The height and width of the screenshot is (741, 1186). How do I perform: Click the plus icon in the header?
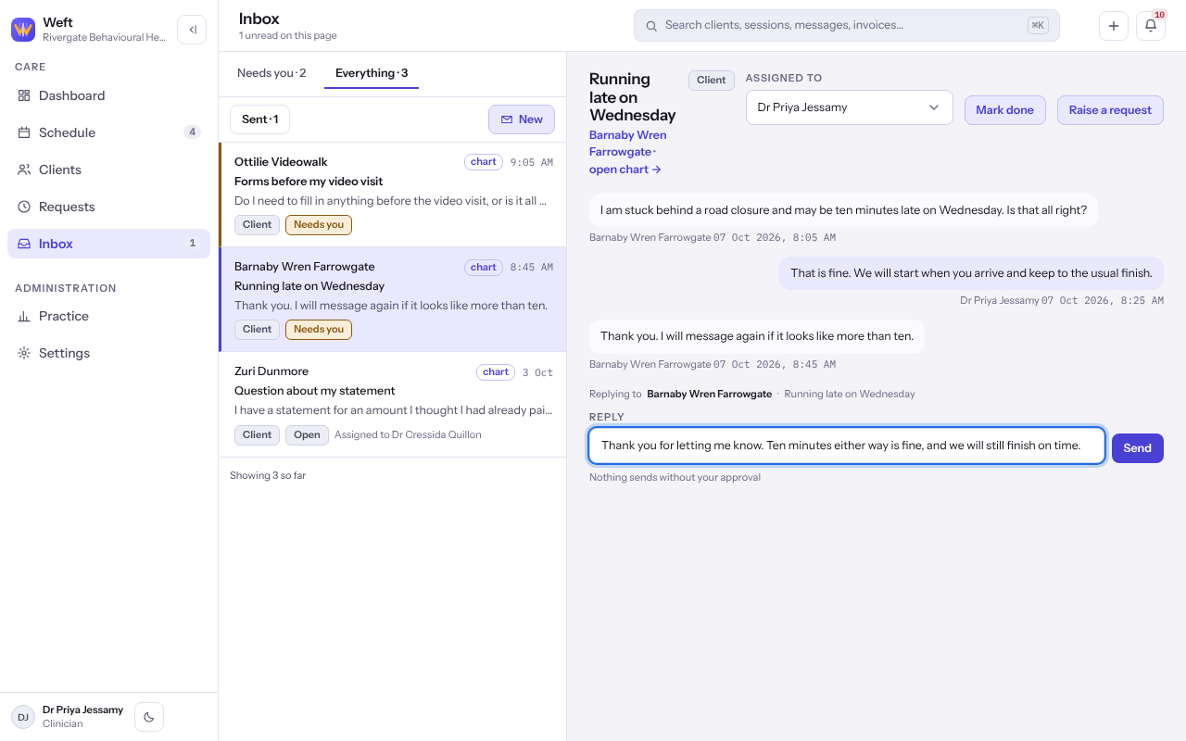tap(1114, 26)
